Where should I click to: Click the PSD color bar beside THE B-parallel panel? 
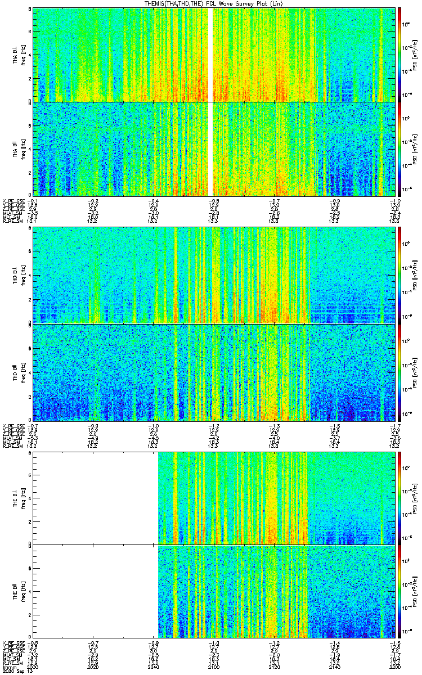tap(399, 592)
